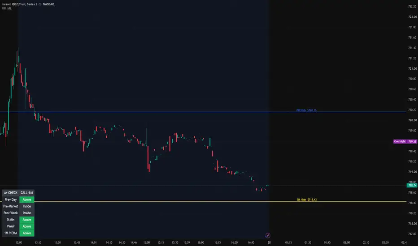The image size is (418, 246).
Task: Click the 5 Min row label
Action: pyautogui.click(x=11, y=220)
